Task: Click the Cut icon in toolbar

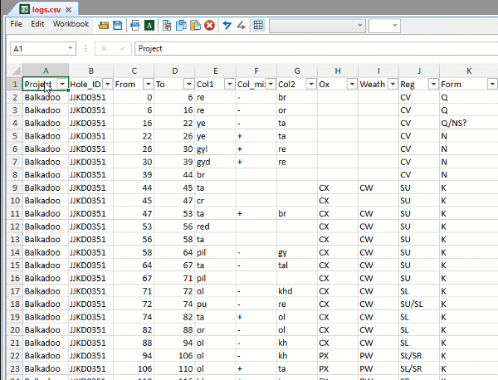Action: (x=167, y=26)
